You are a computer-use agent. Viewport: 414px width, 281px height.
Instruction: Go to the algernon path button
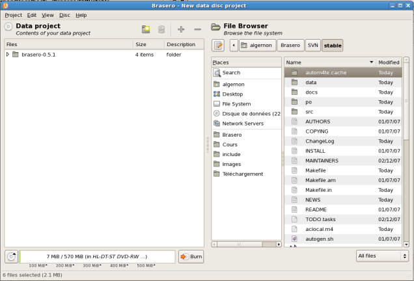(x=257, y=46)
